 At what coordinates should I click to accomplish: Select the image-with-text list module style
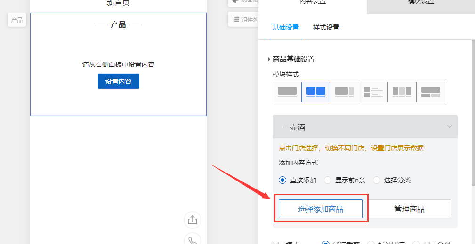pyautogui.click(x=373, y=92)
